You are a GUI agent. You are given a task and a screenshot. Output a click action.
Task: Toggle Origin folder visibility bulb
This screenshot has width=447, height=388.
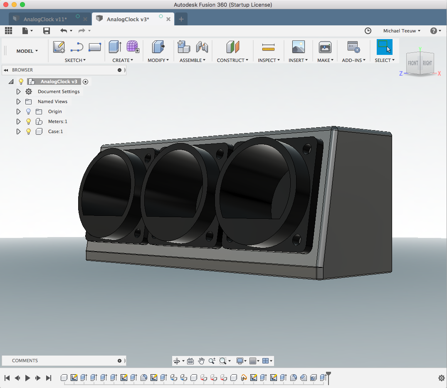click(28, 111)
